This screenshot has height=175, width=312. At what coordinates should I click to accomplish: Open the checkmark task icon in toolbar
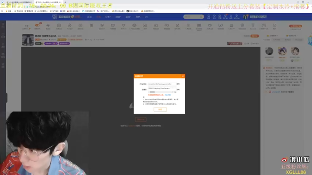(x=59, y=26)
